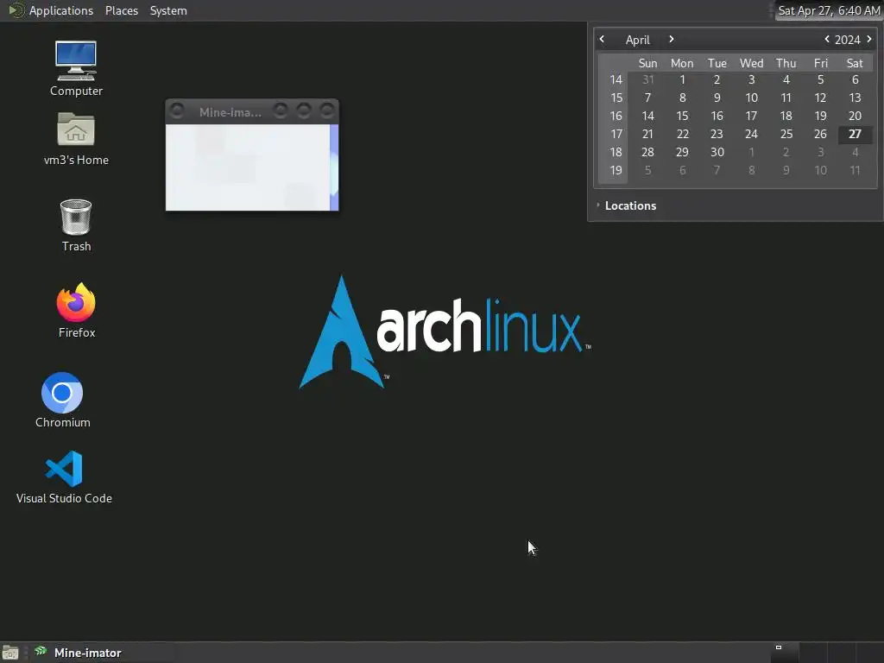
Task: Select April 28 in the calendar
Action: [647, 152]
